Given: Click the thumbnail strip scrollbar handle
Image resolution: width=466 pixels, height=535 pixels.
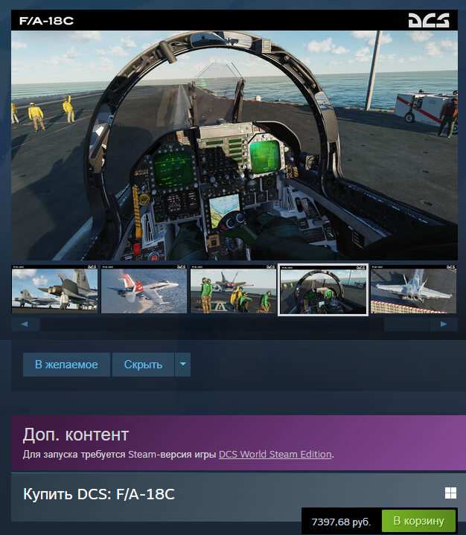Looking at the screenshot, I should point(406,324).
